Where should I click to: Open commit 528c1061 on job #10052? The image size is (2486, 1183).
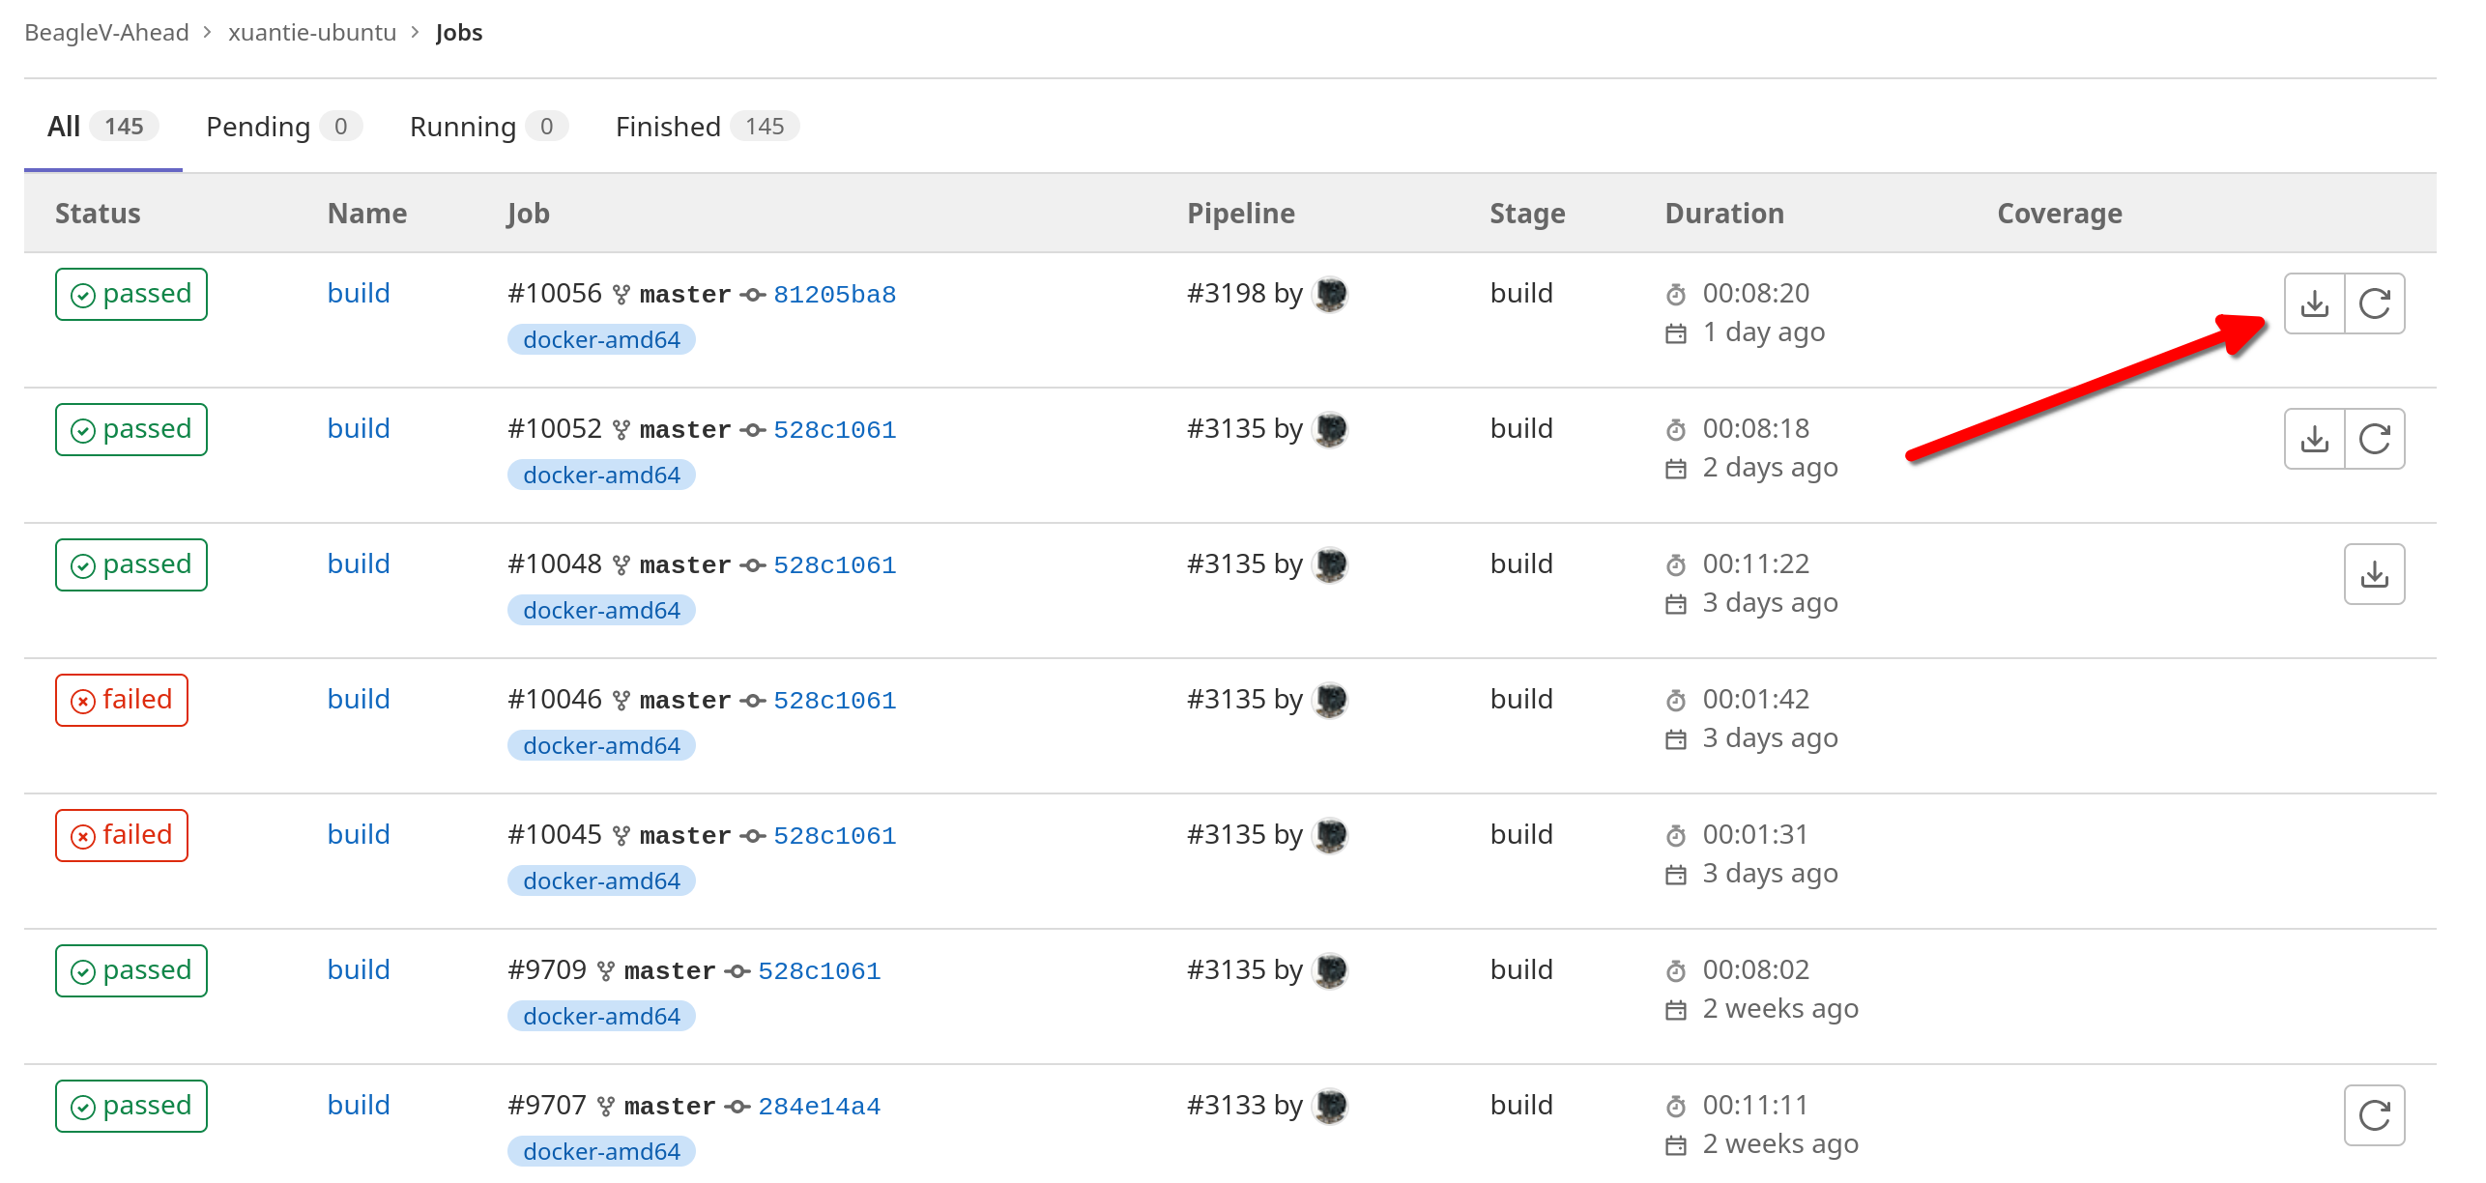pos(835,430)
